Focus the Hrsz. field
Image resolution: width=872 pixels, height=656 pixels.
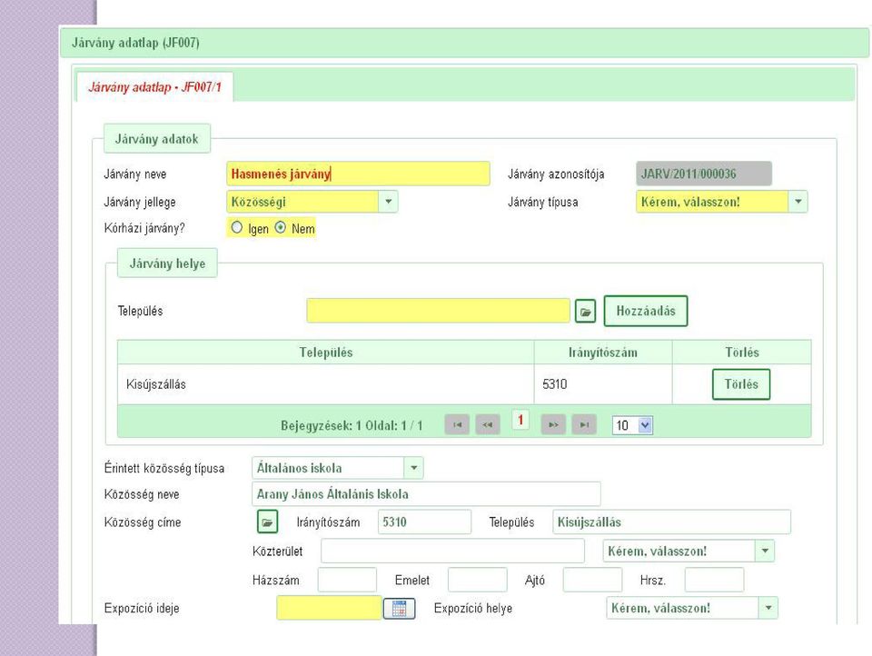point(714,580)
